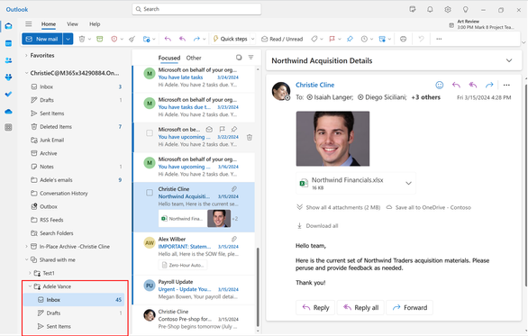Open the People app in the left rail
The width and height of the screenshot is (528, 336).
[x=8, y=60]
